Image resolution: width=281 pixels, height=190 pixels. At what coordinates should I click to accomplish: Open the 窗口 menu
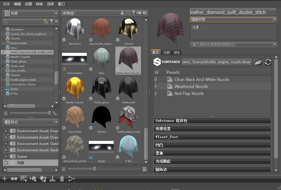61,4
